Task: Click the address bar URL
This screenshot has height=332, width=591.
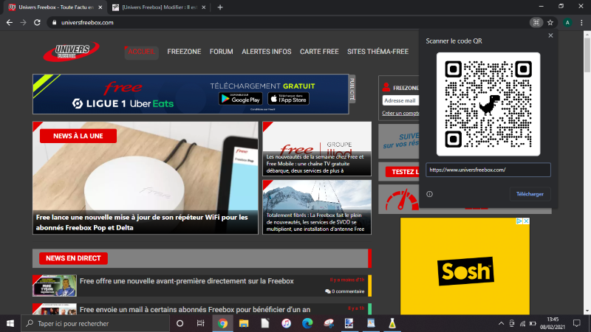Action: point(87,23)
